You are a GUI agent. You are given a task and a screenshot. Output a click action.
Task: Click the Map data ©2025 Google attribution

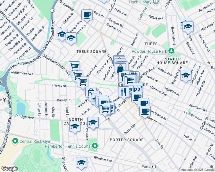(197, 170)
